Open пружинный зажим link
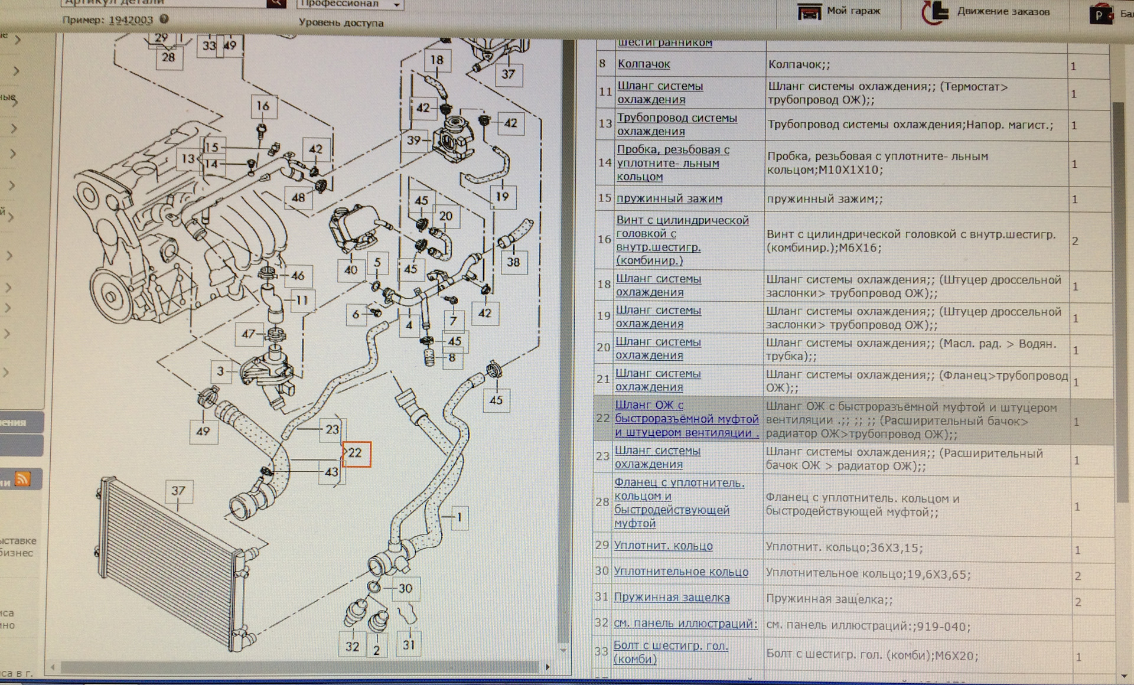The width and height of the screenshot is (1134, 685). click(669, 198)
